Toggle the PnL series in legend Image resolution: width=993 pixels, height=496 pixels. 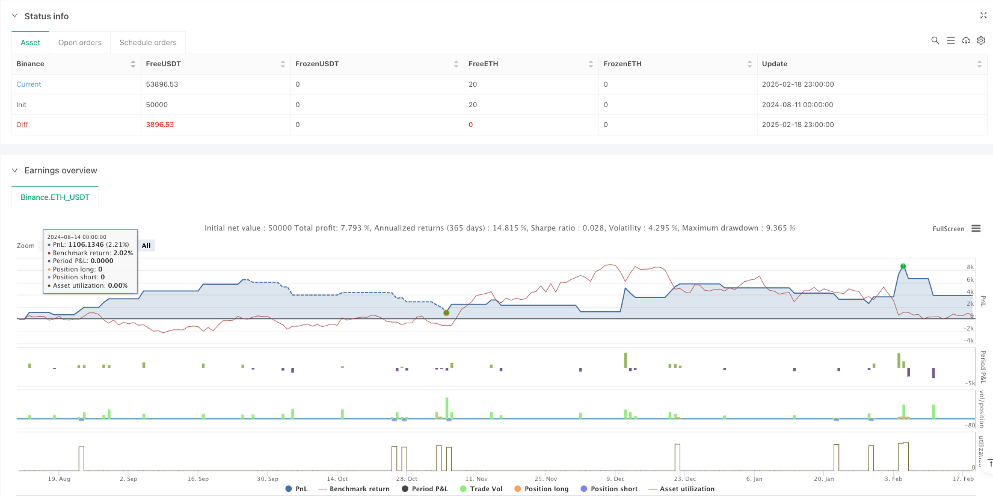(297, 489)
